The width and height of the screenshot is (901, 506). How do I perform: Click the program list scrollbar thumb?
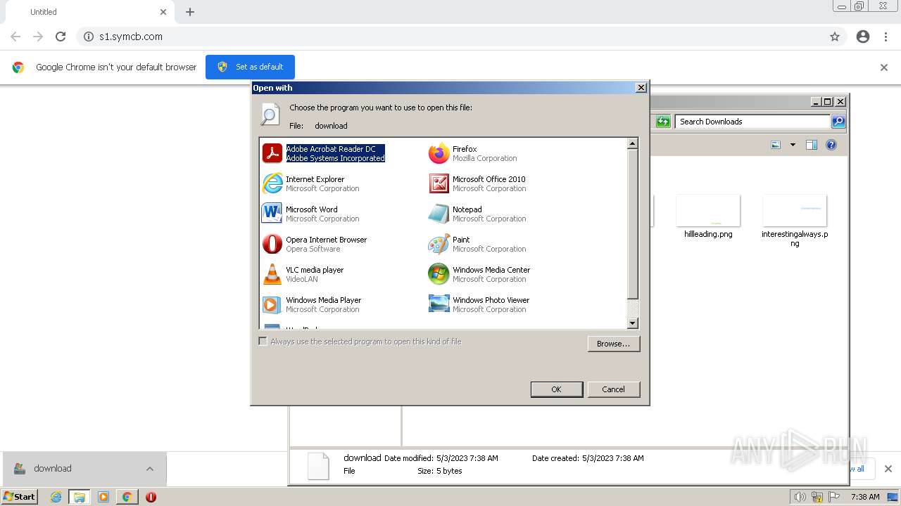coord(632,225)
